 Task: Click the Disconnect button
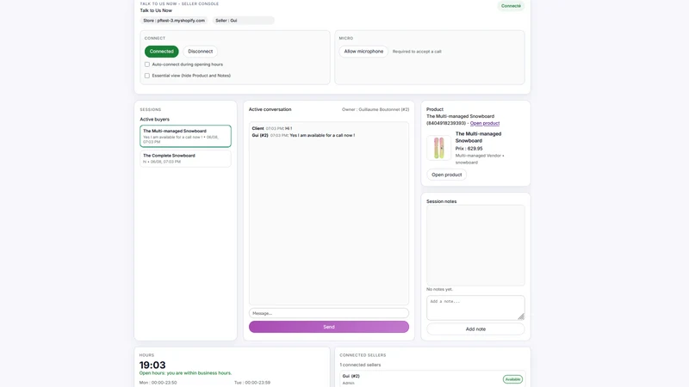(x=200, y=52)
